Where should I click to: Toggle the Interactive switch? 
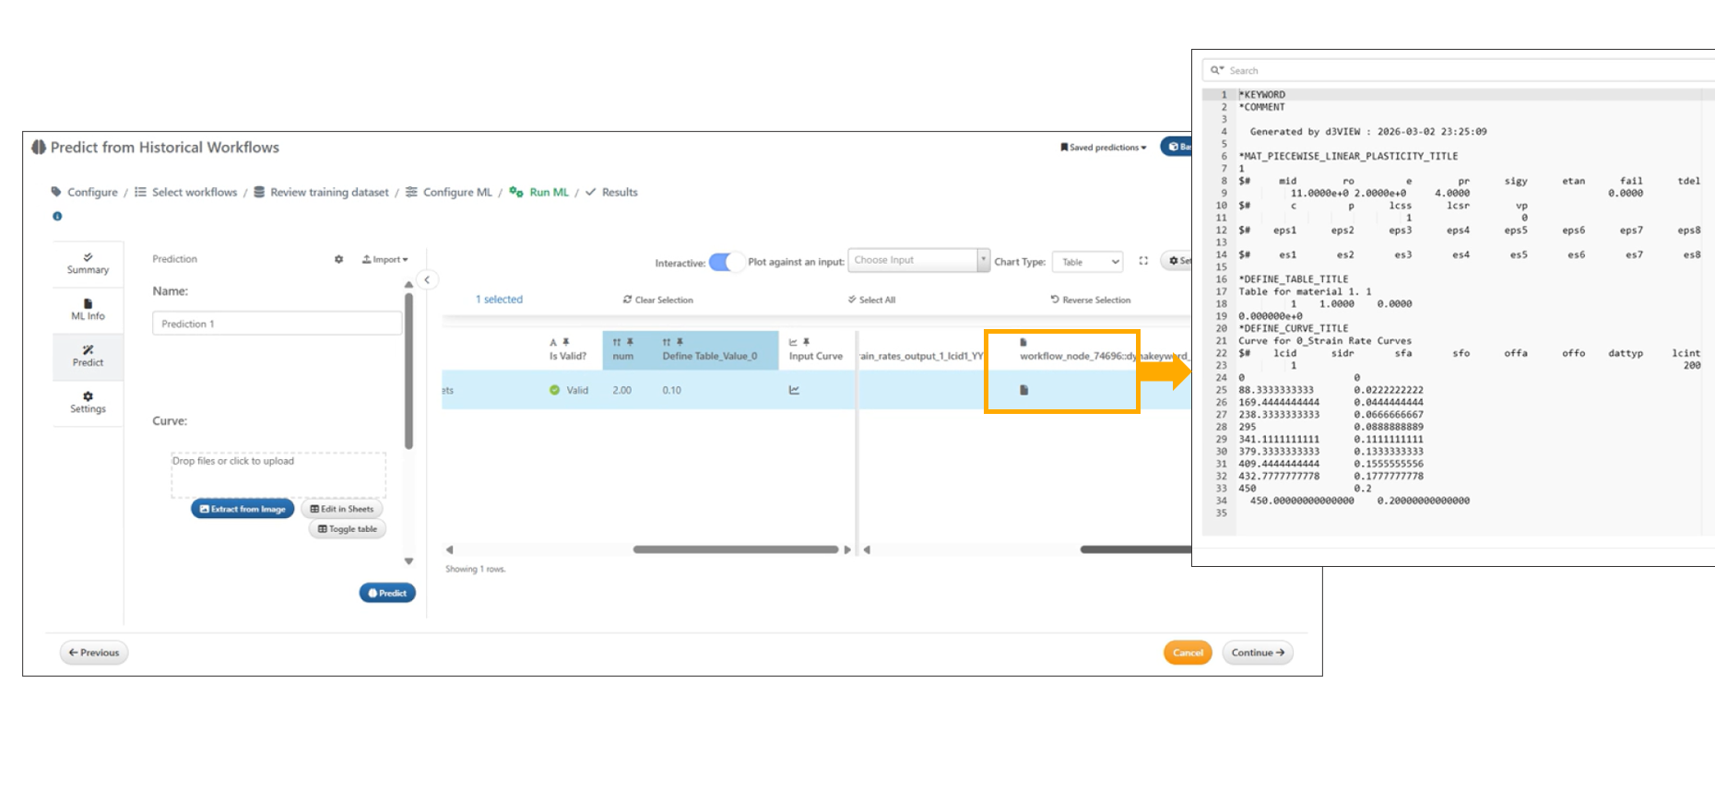click(x=726, y=262)
